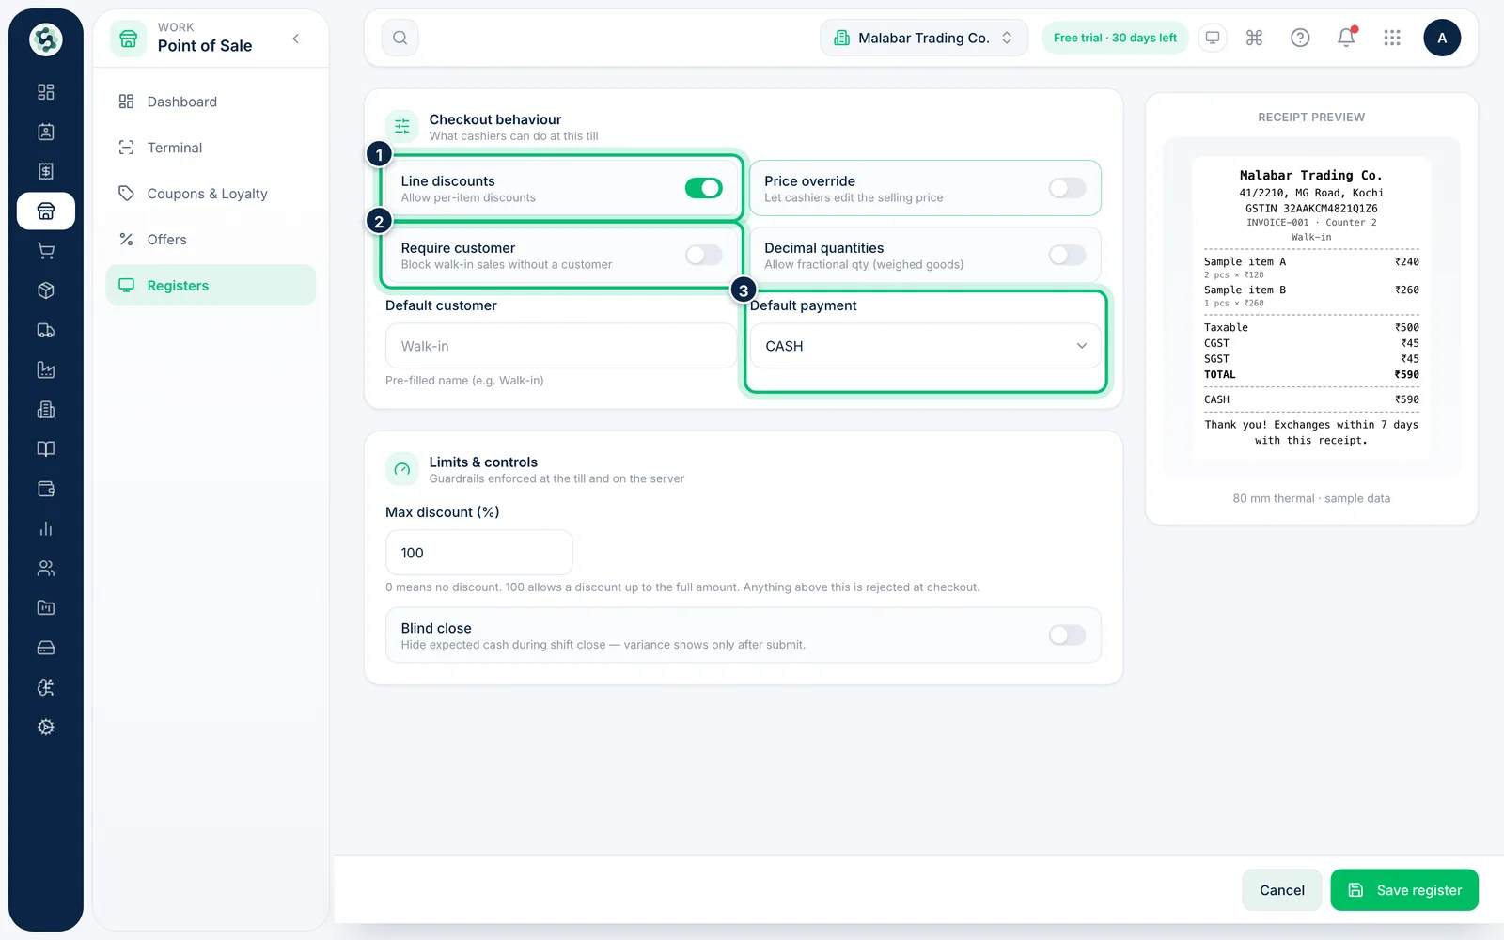Open the Malabar Trading Co. company switcher

click(924, 38)
